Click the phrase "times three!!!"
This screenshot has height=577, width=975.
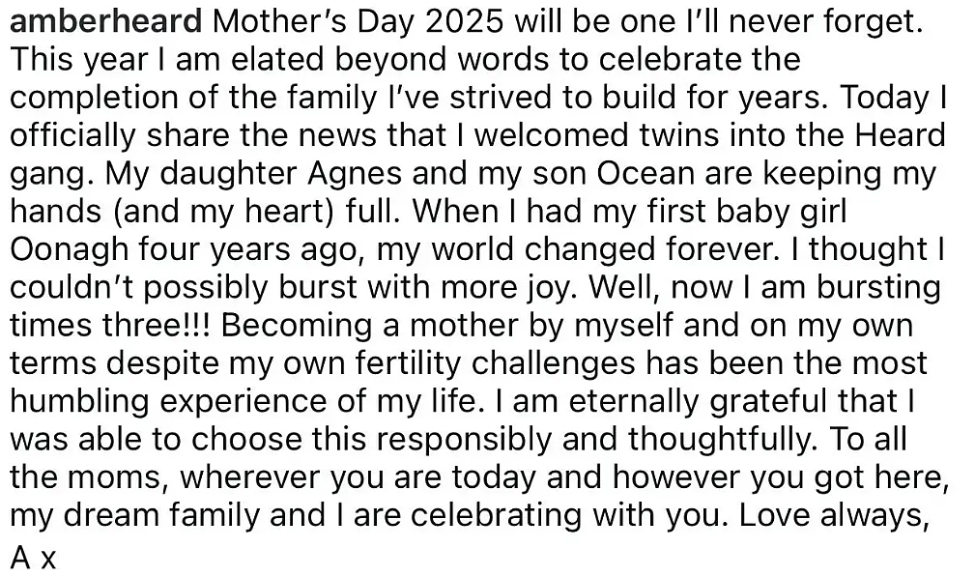point(110,326)
